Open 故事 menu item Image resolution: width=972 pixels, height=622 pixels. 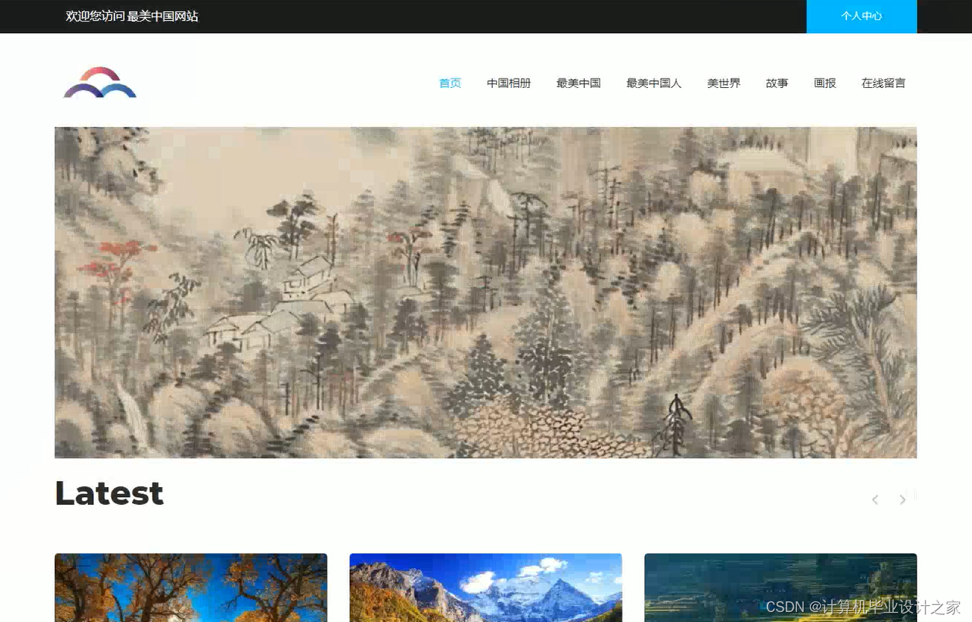(x=777, y=83)
